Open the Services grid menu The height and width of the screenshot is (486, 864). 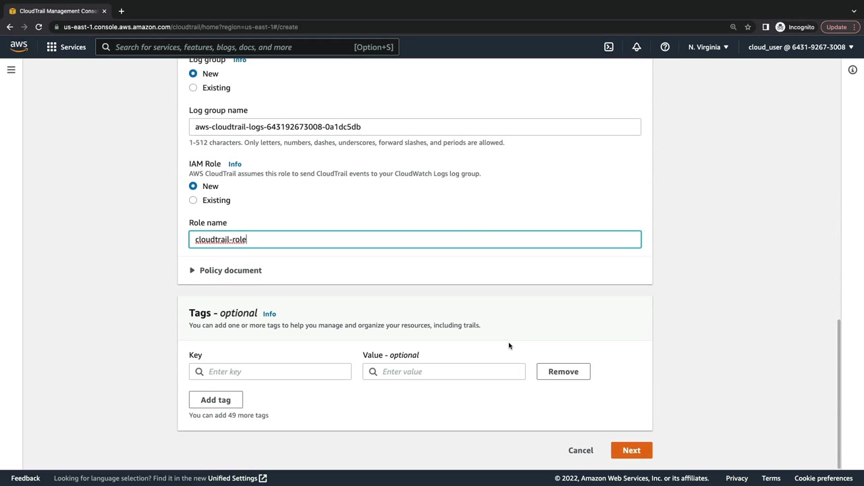[51, 47]
